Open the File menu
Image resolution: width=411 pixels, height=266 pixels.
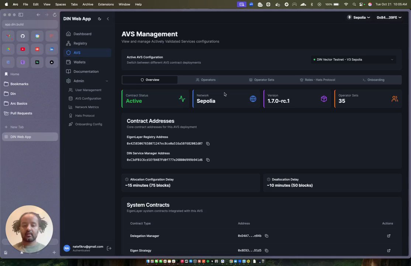(25, 4)
